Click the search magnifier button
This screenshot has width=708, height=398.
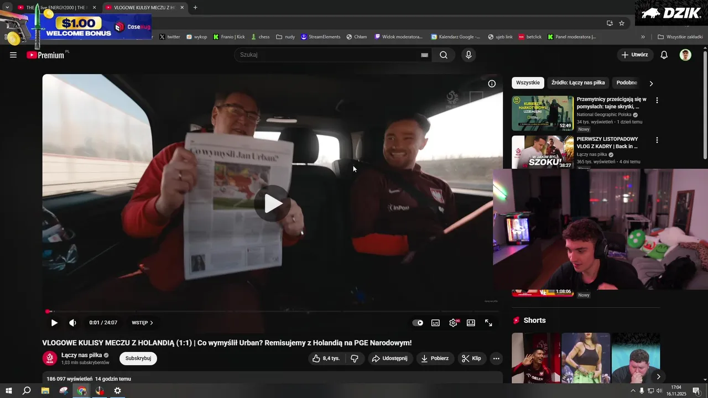444,55
